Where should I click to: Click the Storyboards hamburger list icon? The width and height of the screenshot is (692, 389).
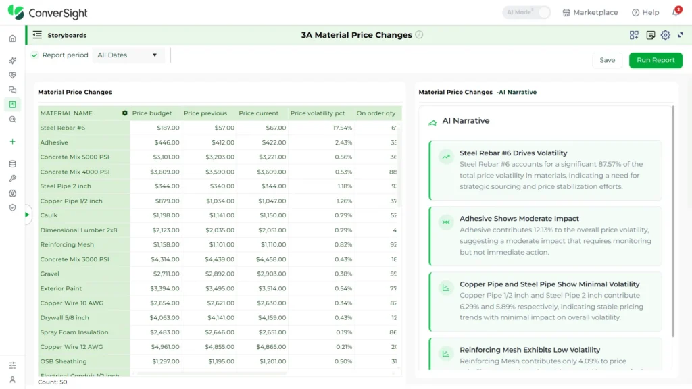37,35
